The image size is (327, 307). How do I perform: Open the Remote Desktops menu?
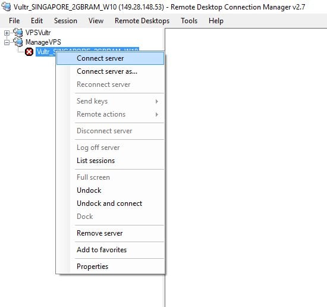[142, 21]
